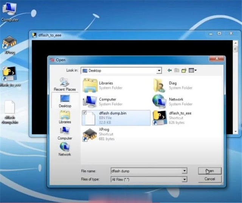Expand the Files of type dropdown arrow
This screenshot has width=242, height=203.
pos(185,179)
